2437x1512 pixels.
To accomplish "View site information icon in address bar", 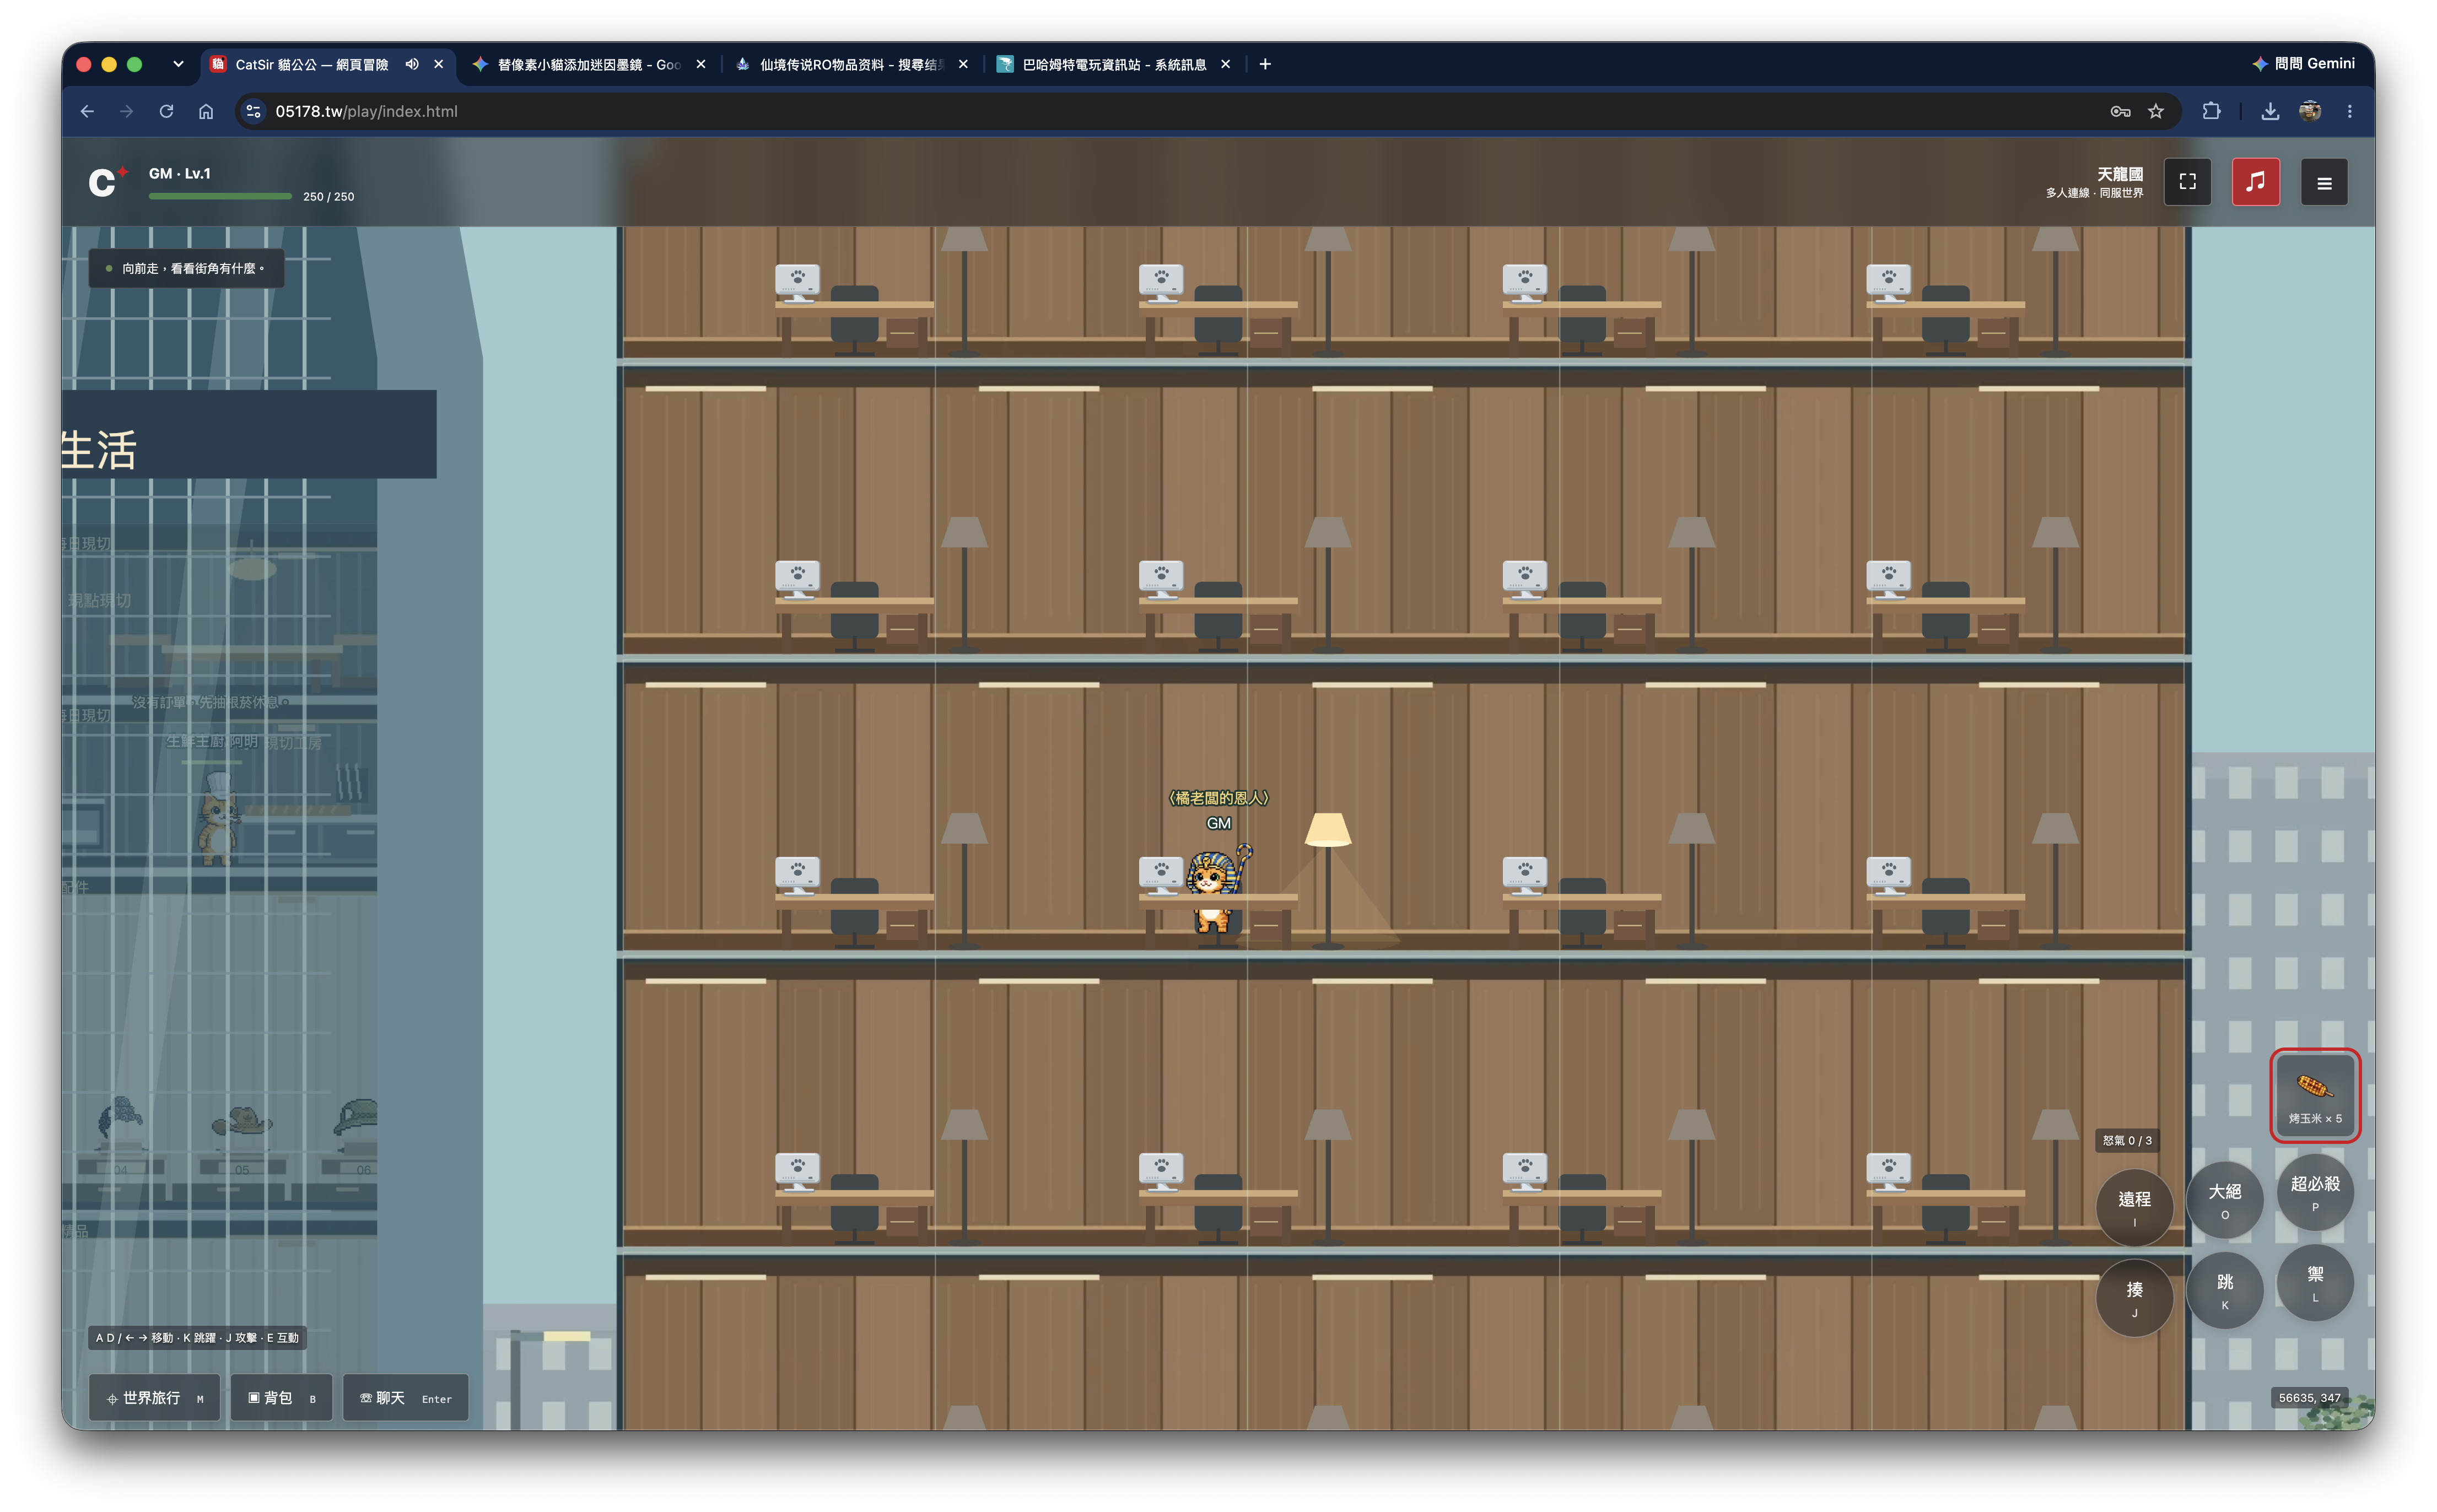I will (x=253, y=111).
